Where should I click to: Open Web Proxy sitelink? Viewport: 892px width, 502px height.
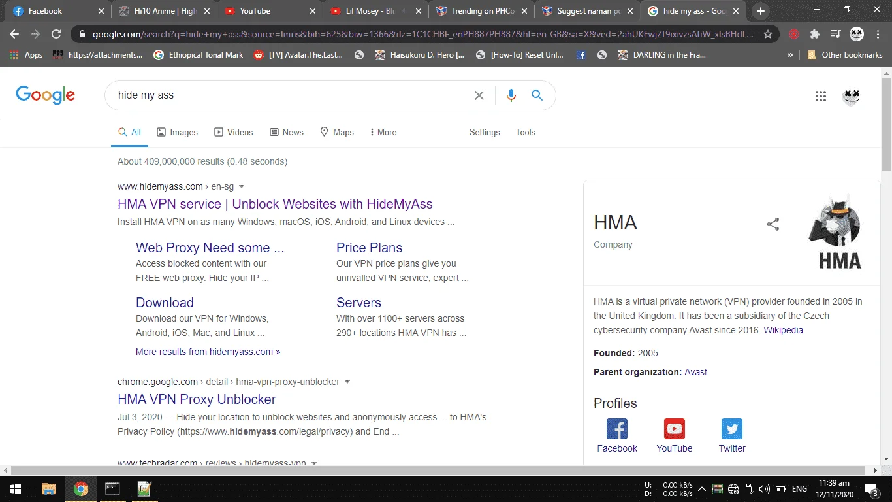(x=210, y=248)
